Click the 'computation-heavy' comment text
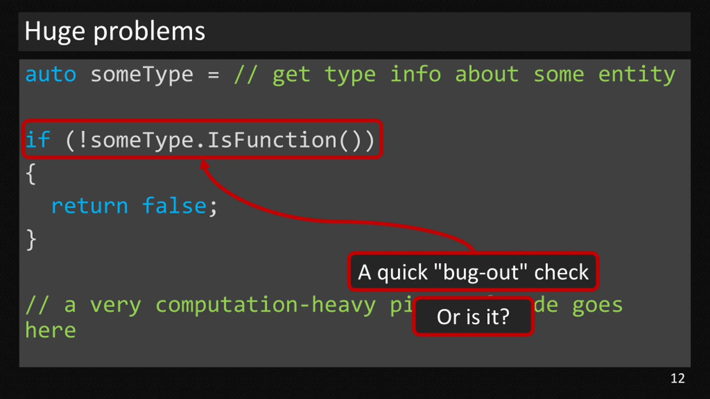The width and height of the screenshot is (710, 399). 265,306
